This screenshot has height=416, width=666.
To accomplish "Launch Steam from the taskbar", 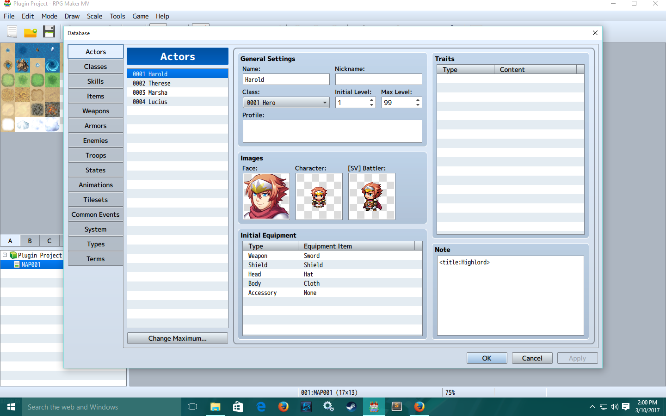I will [351, 407].
